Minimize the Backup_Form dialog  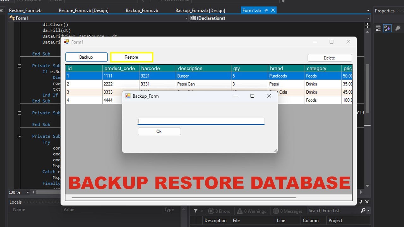tap(236, 96)
